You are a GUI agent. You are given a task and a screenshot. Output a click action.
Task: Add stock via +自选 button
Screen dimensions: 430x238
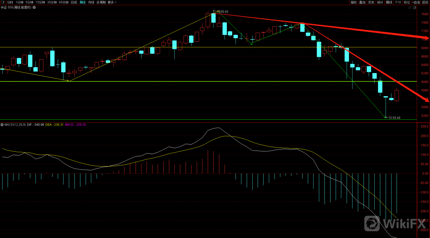(x=416, y=2)
